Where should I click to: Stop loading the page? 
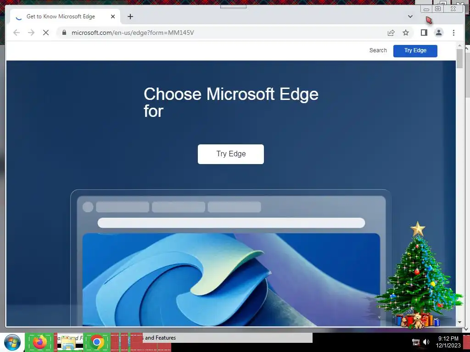(x=46, y=33)
